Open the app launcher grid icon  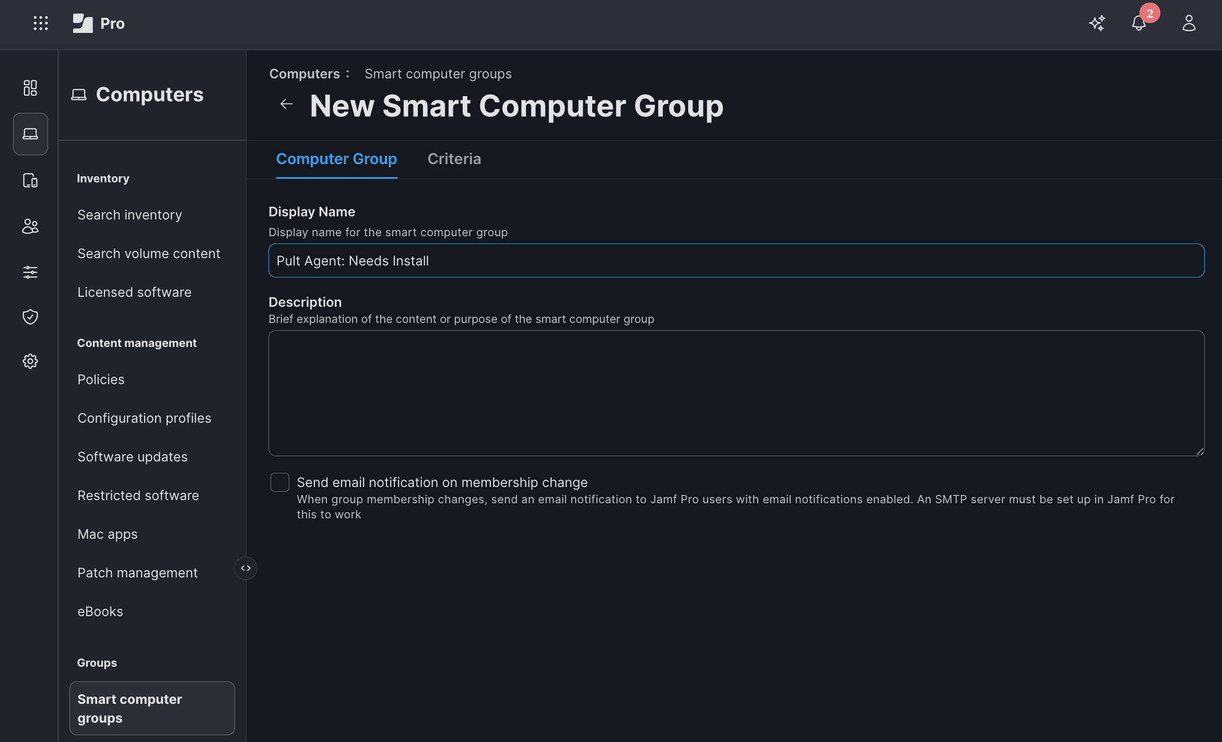[x=41, y=23]
